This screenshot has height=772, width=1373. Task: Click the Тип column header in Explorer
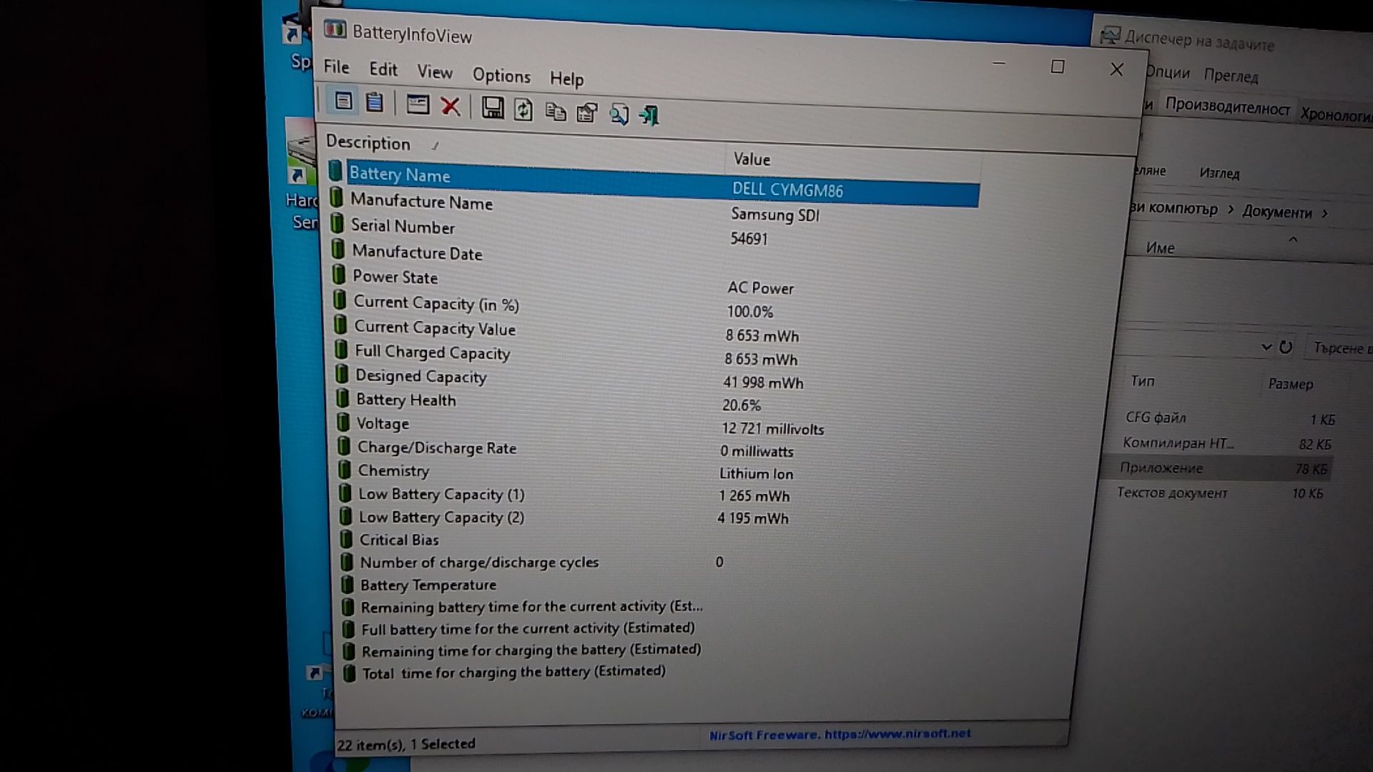[x=1143, y=381]
